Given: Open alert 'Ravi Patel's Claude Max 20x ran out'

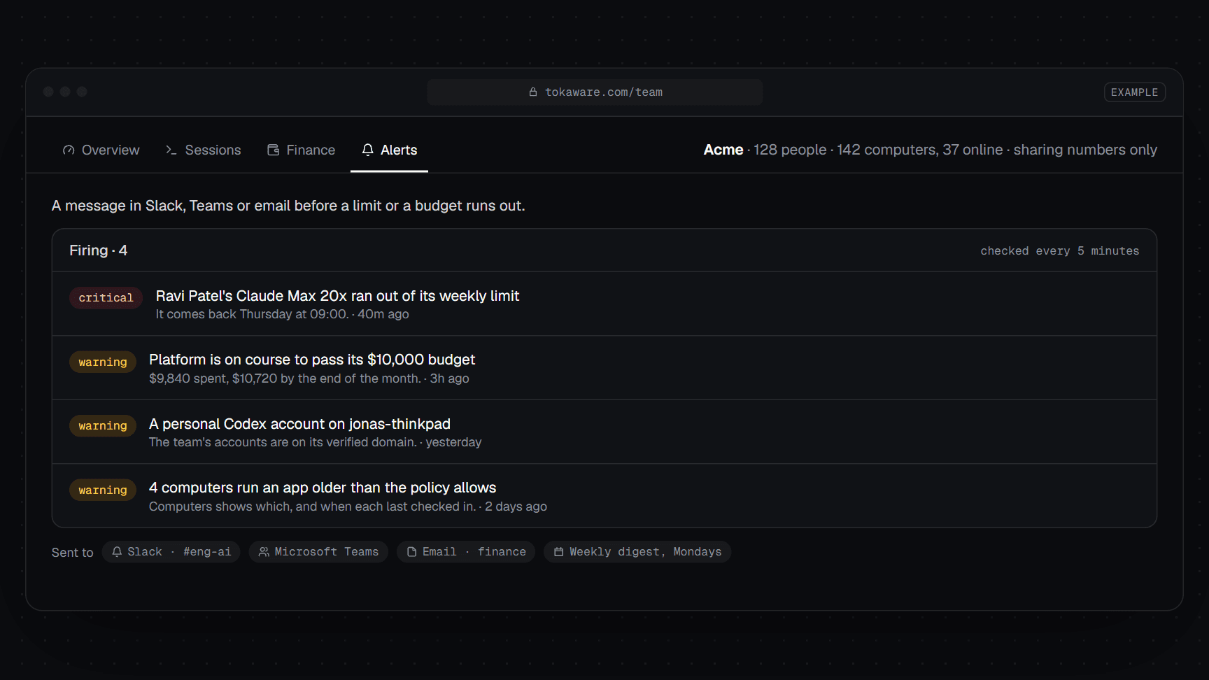Looking at the screenshot, I should click(x=604, y=304).
